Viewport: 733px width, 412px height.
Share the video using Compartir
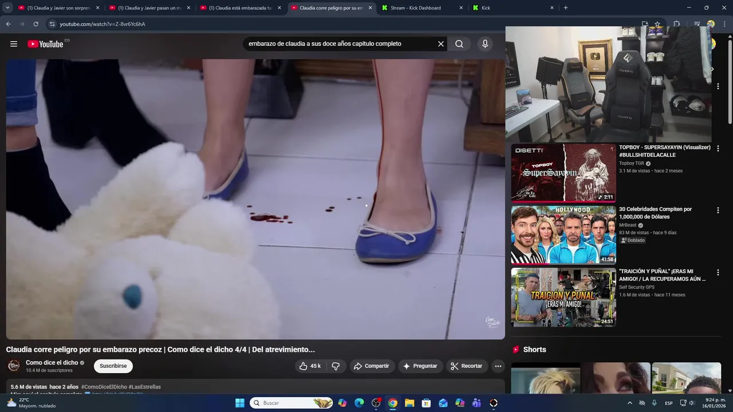[371, 366]
